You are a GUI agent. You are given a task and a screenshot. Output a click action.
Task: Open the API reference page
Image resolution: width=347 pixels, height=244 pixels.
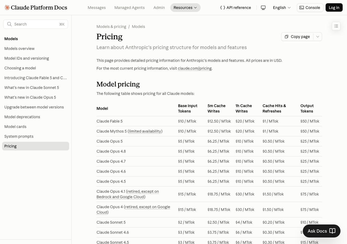236,8
